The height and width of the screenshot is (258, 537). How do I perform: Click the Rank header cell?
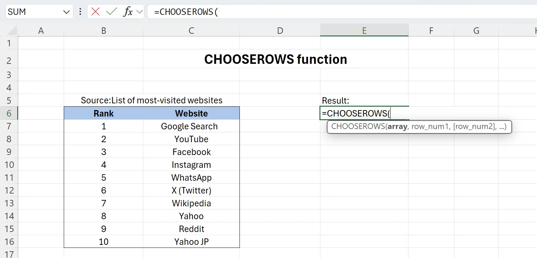104,113
